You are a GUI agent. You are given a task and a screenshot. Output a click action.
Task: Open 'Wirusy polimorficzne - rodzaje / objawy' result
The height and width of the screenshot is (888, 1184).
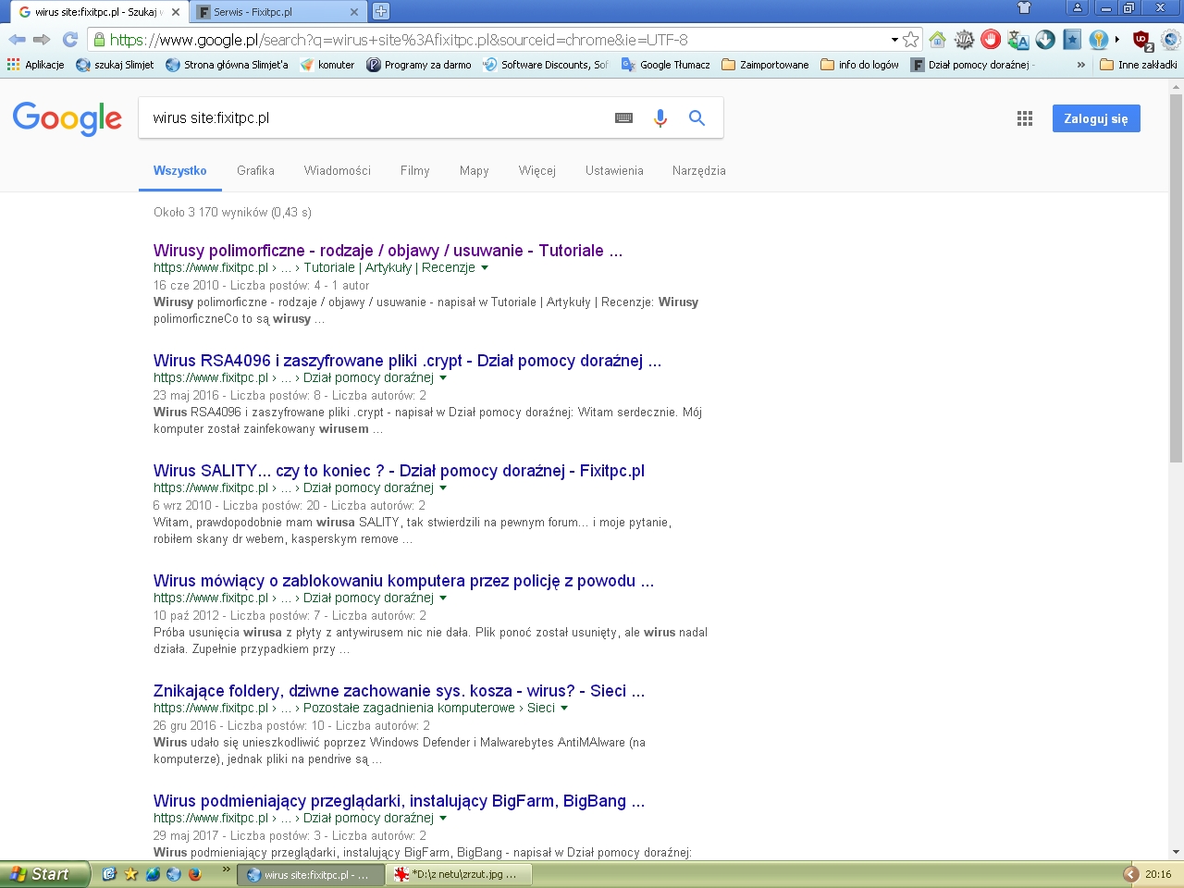[388, 251]
